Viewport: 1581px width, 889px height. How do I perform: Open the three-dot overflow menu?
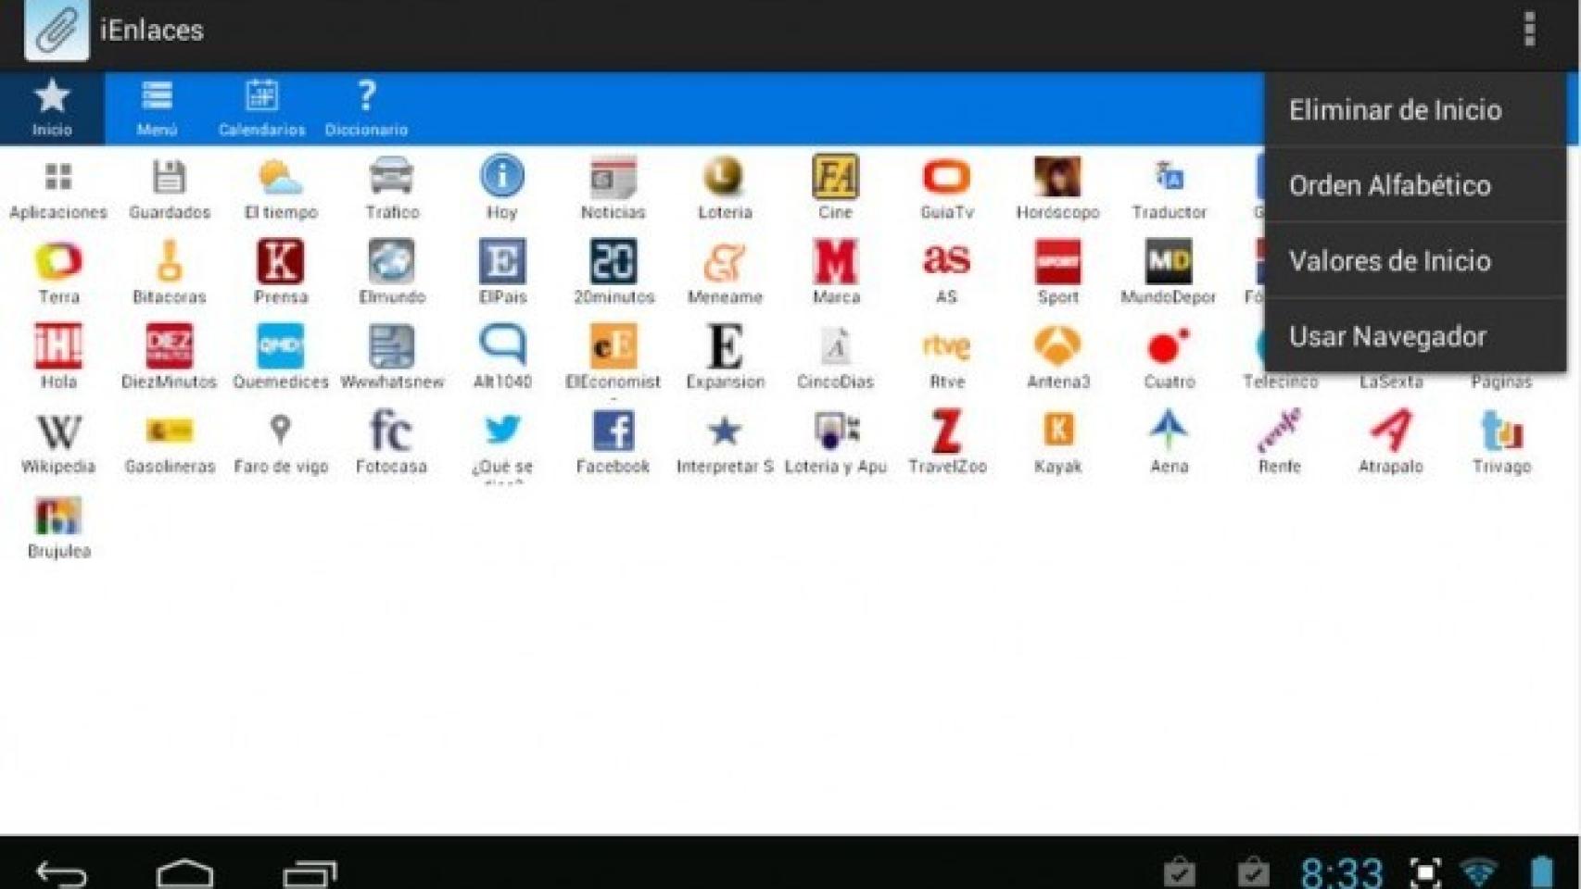coord(1529,30)
